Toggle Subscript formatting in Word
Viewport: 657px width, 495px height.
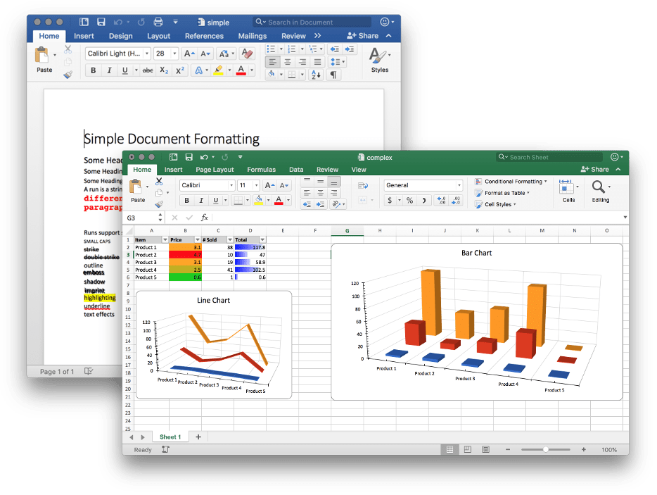(x=164, y=70)
